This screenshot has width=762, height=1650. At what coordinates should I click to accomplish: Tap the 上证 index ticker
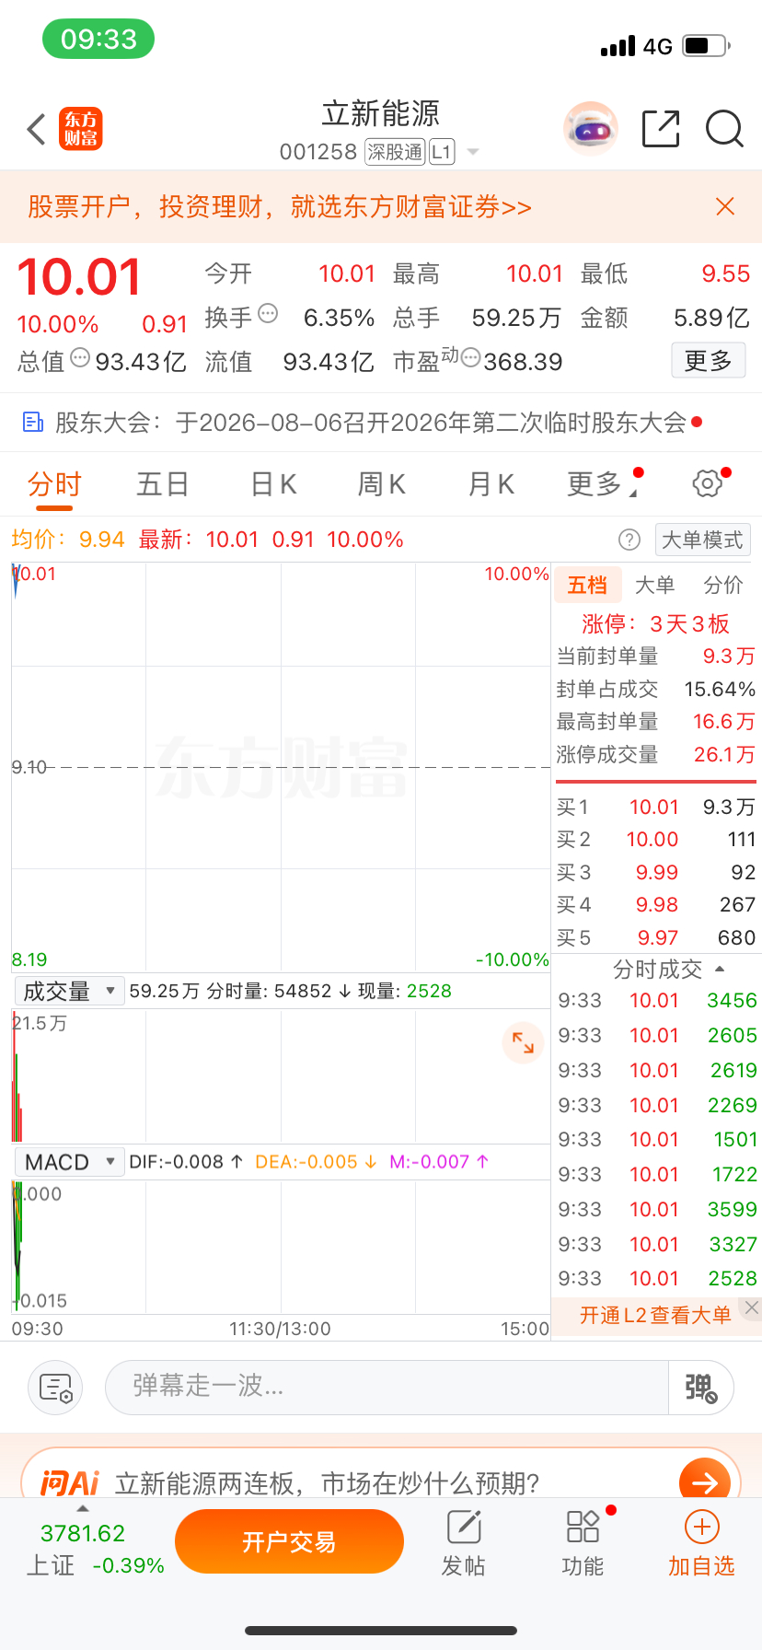click(95, 1550)
